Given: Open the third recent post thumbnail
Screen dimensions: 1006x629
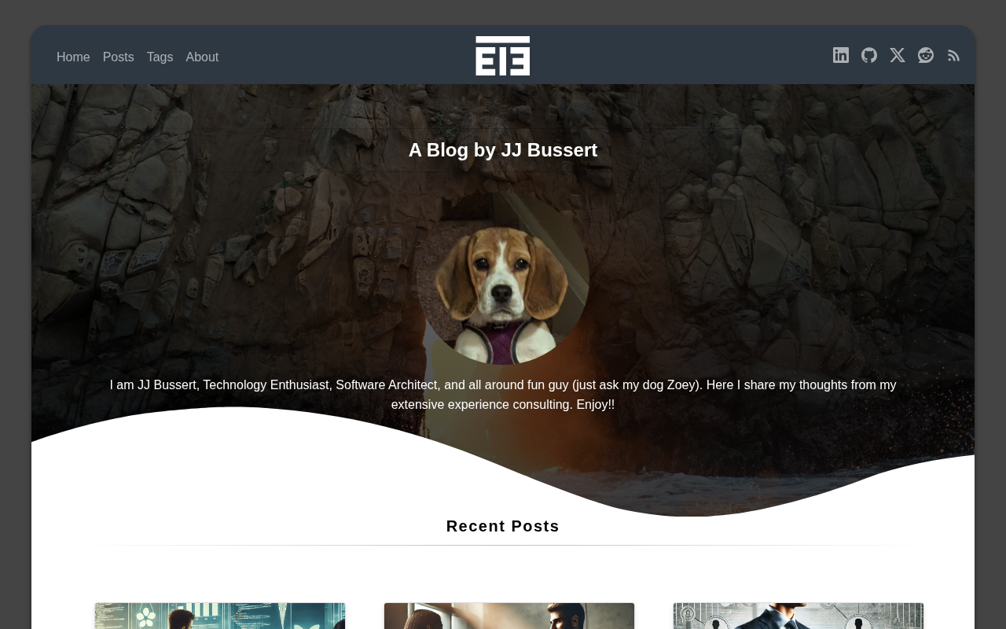Looking at the screenshot, I should pyautogui.click(x=799, y=616).
